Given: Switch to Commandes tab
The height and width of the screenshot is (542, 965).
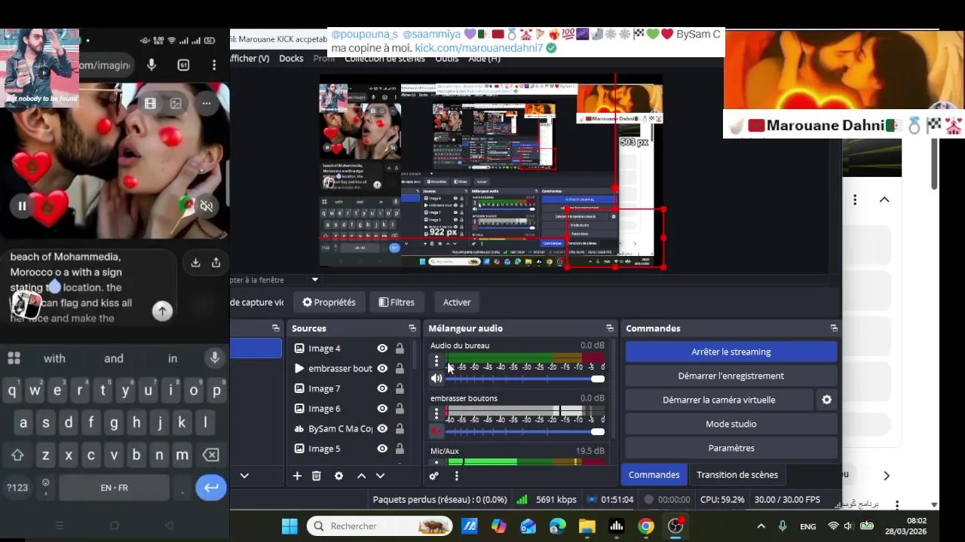Looking at the screenshot, I should pyautogui.click(x=654, y=475).
